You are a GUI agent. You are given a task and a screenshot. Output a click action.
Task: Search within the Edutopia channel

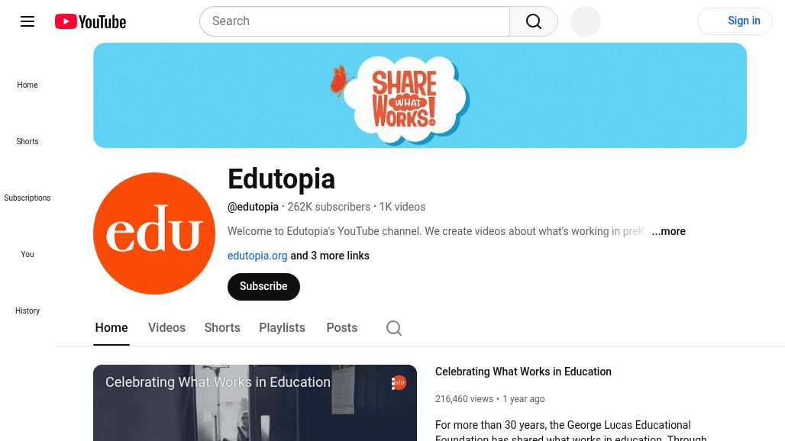(394, 328)
